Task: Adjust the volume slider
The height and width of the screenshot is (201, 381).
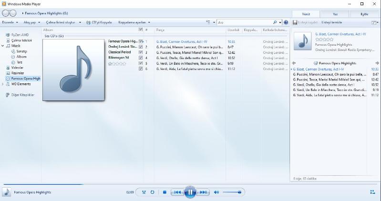Action: click(232, 192)
